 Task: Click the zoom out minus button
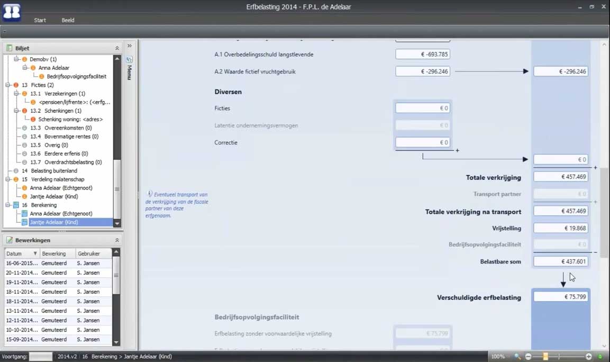(x=528, y=357)
